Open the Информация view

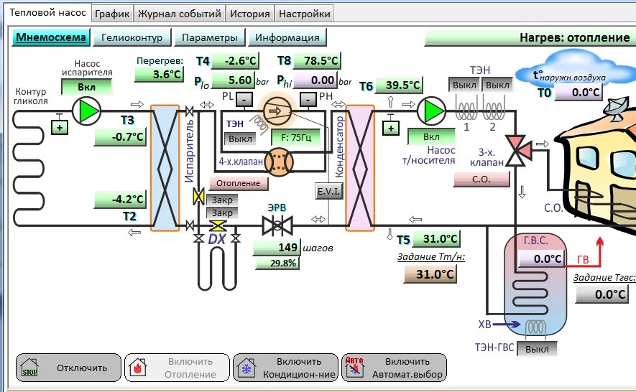tap(287, 38)
